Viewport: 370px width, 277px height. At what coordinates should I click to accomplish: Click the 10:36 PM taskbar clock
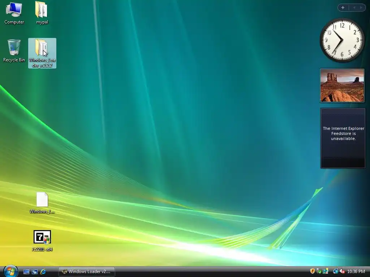pyautogui.click(x=356, y=272)
